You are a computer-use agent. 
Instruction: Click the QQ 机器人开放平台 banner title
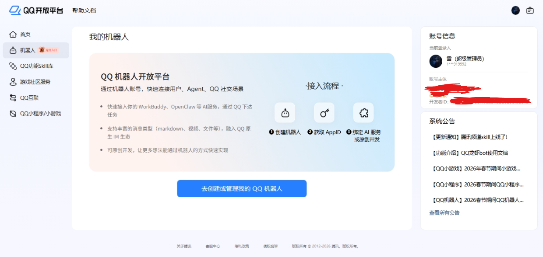[x=135, y=76]
